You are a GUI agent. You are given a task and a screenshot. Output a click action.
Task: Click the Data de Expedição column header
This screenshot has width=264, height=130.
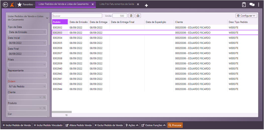[x=159, y=22]
